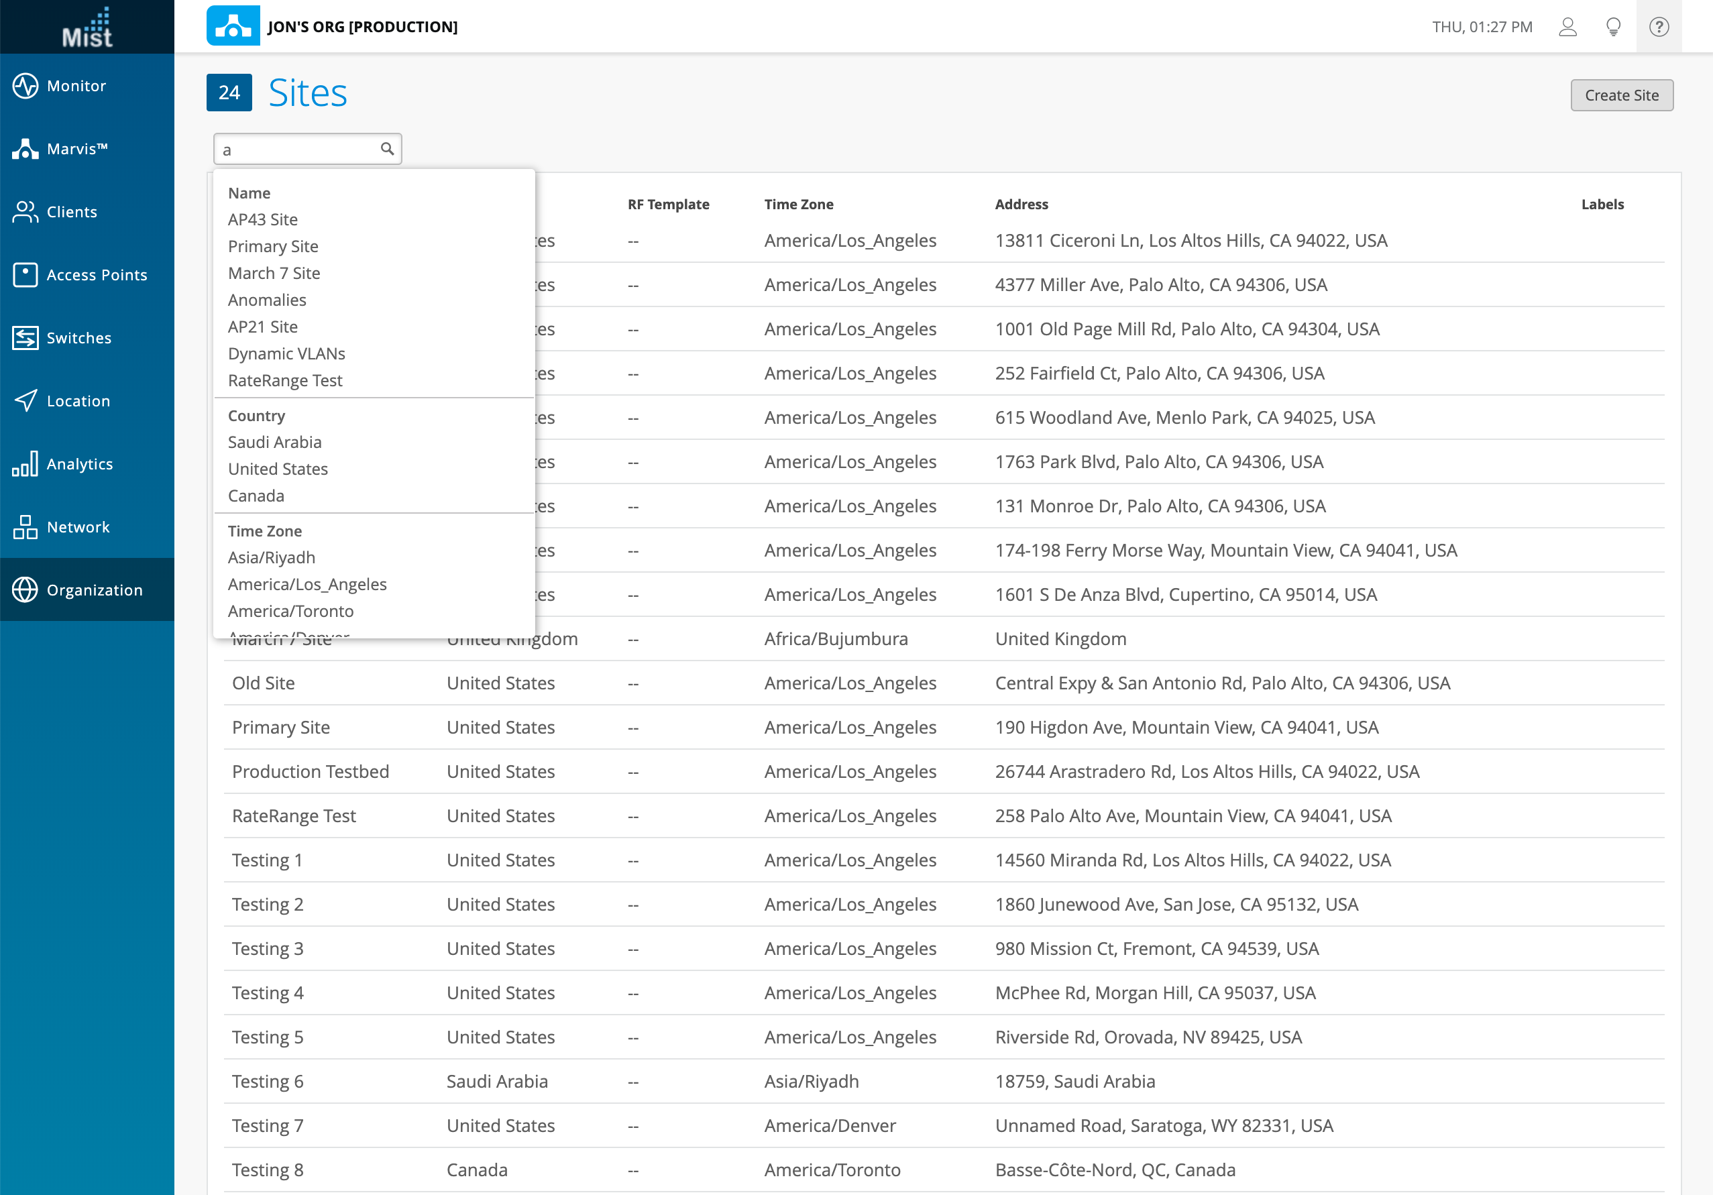Open the Organization menu

94,589
